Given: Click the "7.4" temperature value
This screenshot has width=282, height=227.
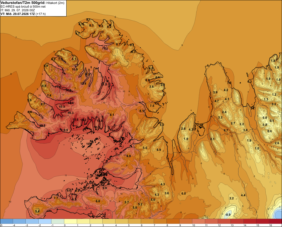Looking at the screenshot, I should tap(49, 95).
